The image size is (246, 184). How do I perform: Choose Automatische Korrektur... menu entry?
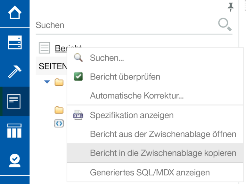pyautogui.click(x=155, y=96)
